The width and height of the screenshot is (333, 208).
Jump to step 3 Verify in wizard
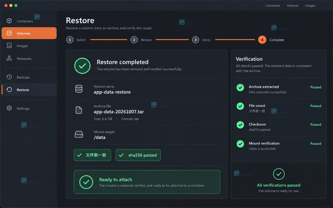201,40
